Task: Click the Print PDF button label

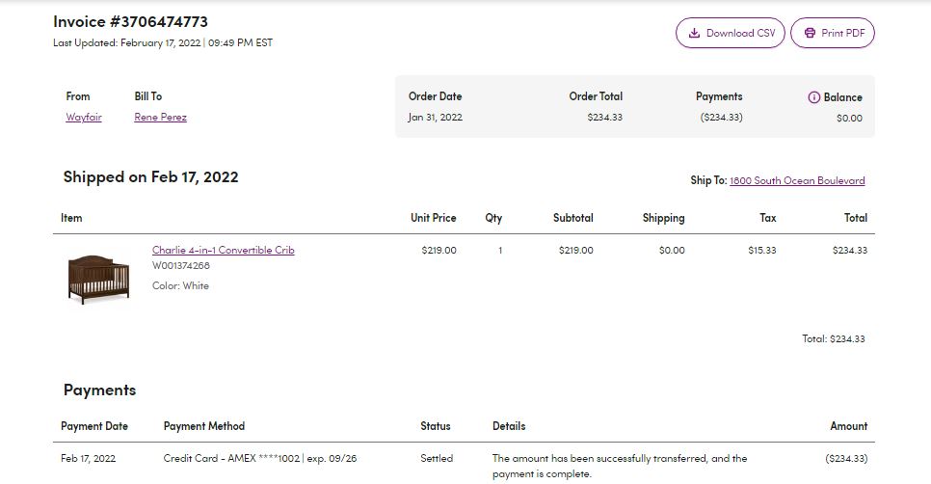Action: tap(843, 33)
